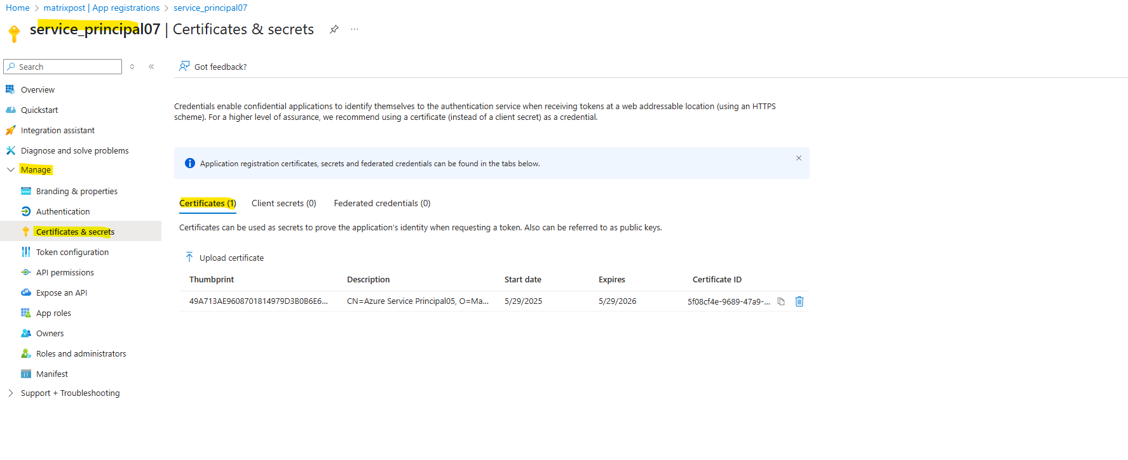1128x460 pixels.
Task: Open matrixpost | App registrations breadcrumb
Action: 102,8
